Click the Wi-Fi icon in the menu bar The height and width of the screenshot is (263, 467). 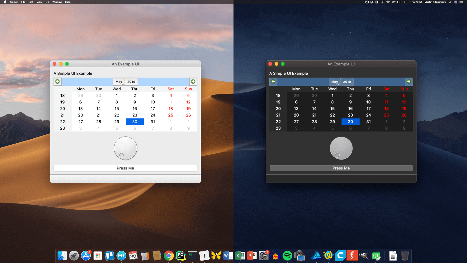[x=387, y=2]
